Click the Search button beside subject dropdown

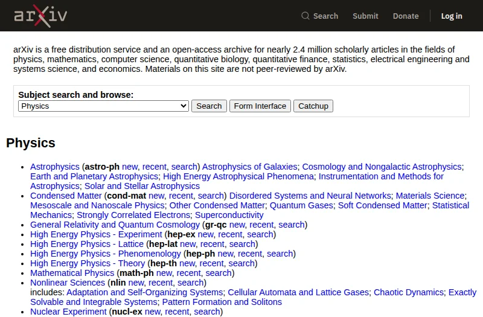click(x=209, y=106)
